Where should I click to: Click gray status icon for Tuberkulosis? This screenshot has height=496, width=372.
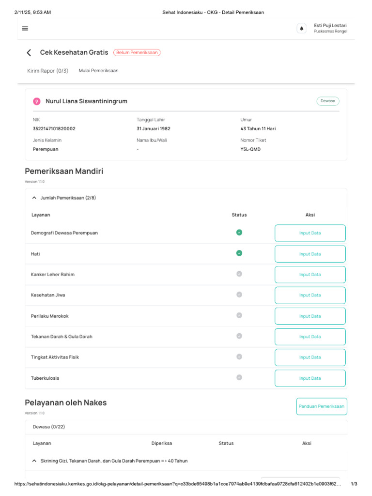pyautogui.click(x=239, y=377)
